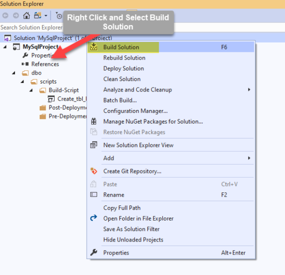Click the Switch Views toolbar icon
This screenshot has height=275, width=285.
(38, 15)
